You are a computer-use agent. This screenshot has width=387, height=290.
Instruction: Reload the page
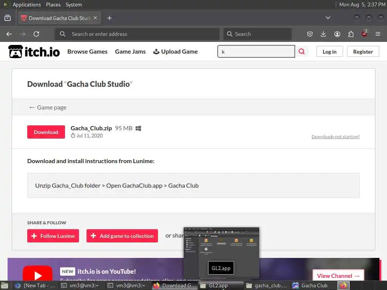36,34
